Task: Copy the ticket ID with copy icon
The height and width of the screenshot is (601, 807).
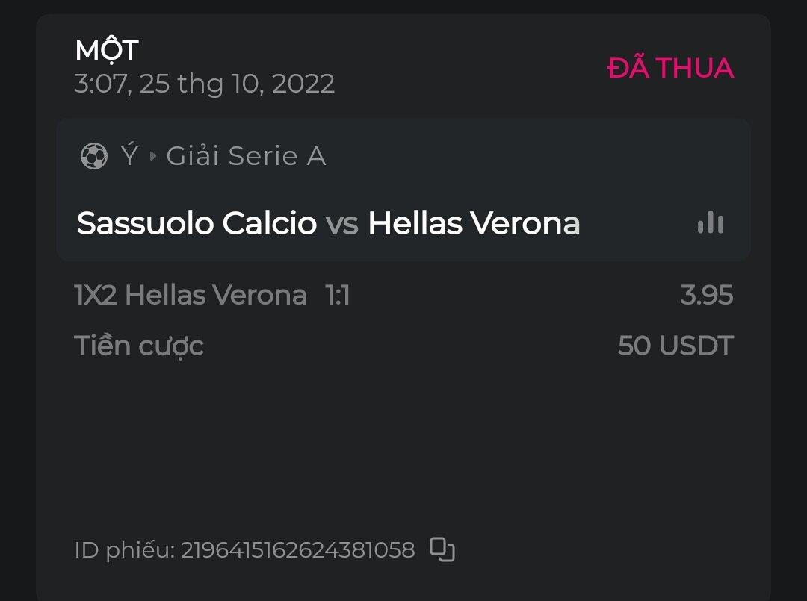Action: point(442,549)
